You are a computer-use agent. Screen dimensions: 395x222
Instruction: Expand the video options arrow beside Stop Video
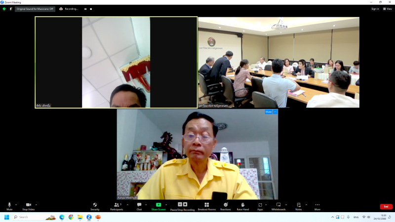37,205
